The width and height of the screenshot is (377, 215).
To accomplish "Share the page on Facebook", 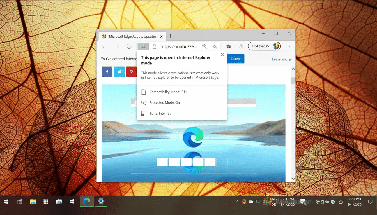I will (x=107, y=72).
